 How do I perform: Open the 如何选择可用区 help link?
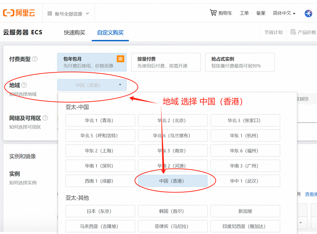point(25,127)
